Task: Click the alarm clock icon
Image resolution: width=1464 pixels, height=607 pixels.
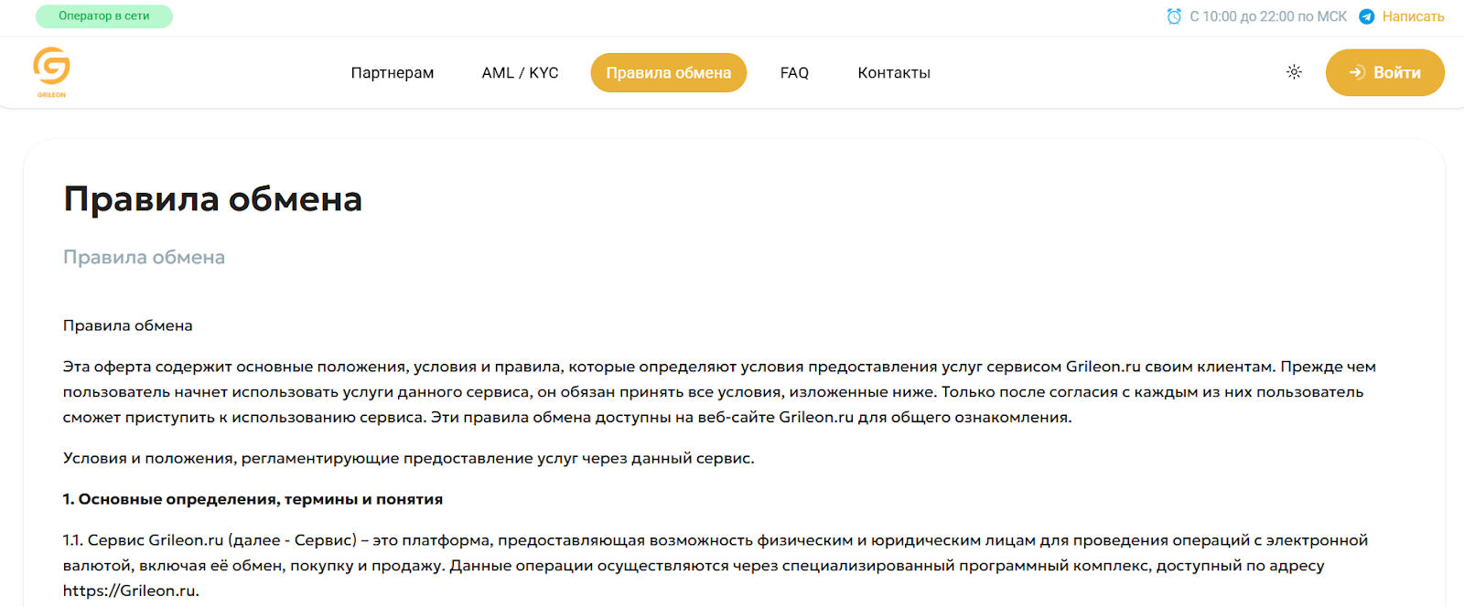Action: (x=1174, y=16)
